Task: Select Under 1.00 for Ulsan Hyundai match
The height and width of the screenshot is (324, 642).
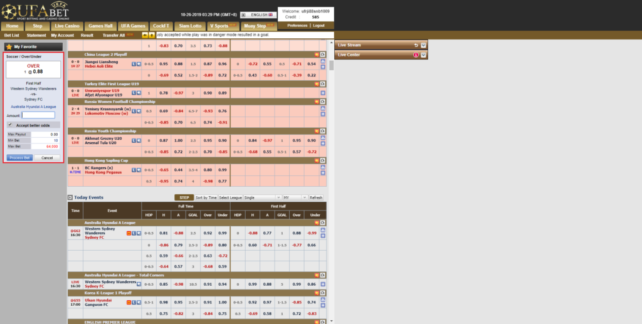Action: pos(223,302)
